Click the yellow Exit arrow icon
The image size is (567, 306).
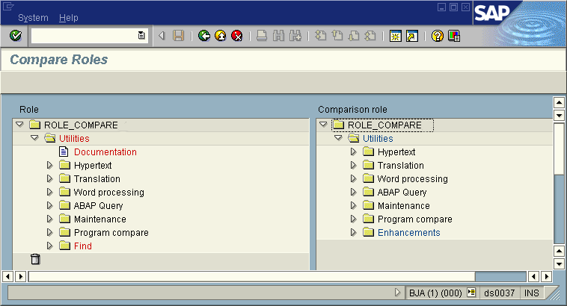(x=221, y=36)
